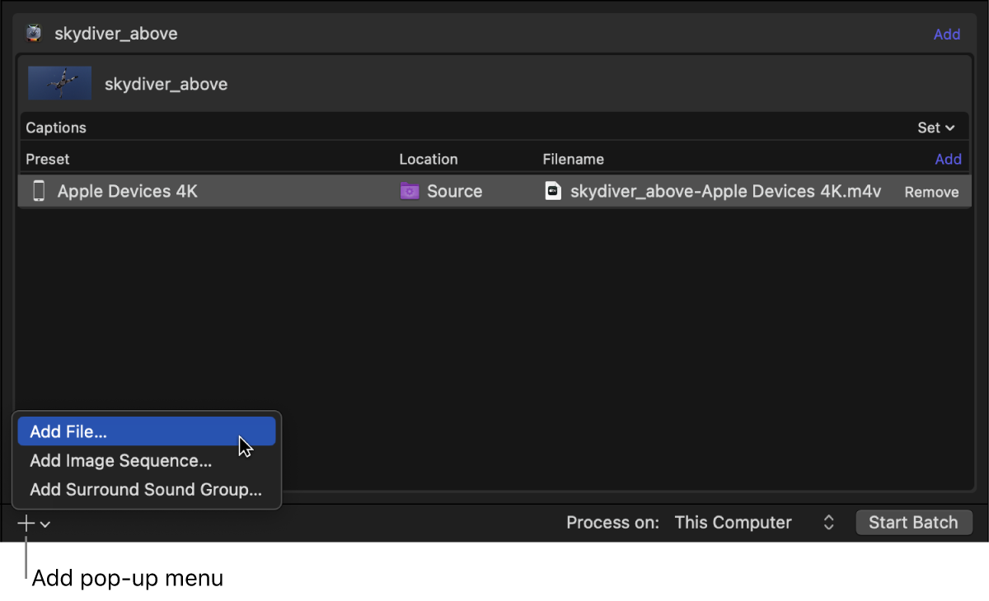Click the skydiver_above job icon in the header

(35, 33)
